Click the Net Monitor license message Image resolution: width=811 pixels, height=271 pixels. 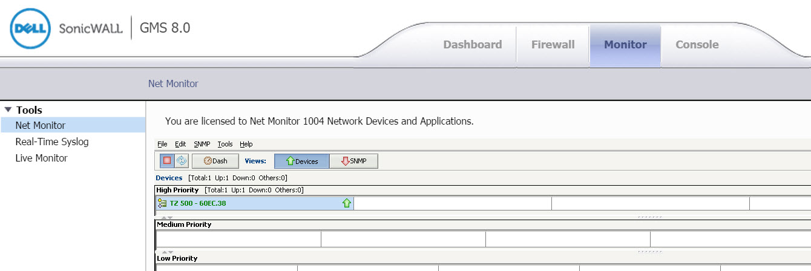[x=319, y=121]
